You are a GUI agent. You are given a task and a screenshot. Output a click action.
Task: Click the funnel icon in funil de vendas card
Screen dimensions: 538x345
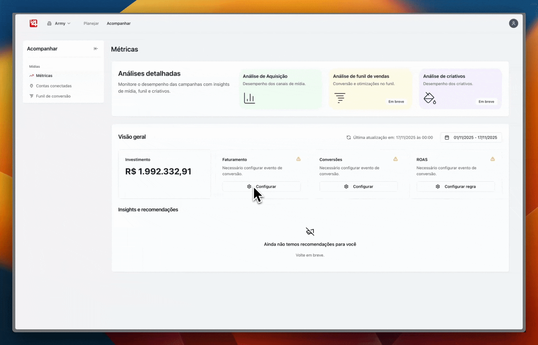[340, 98]
